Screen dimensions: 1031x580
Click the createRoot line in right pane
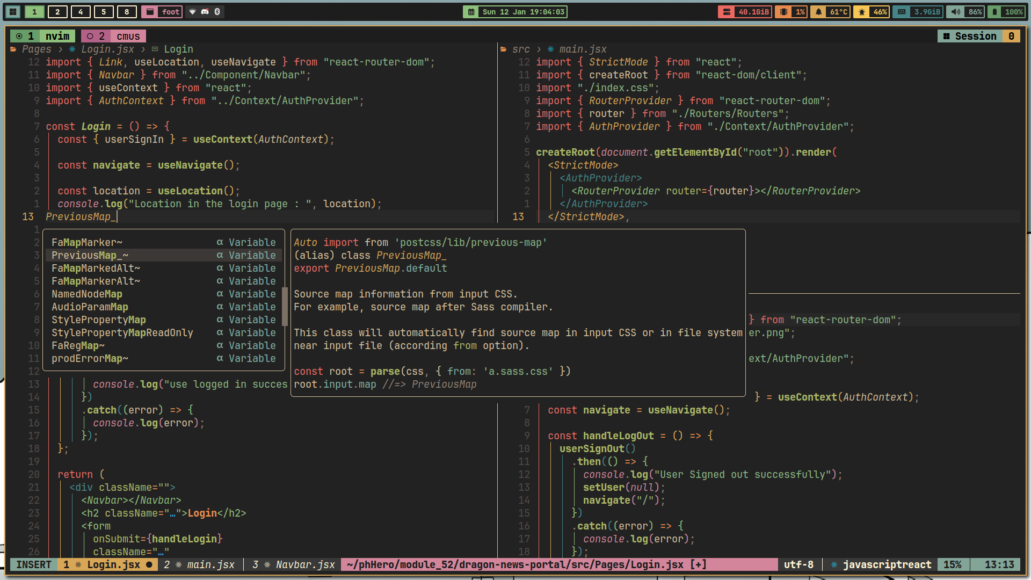(x=686, y=153)
